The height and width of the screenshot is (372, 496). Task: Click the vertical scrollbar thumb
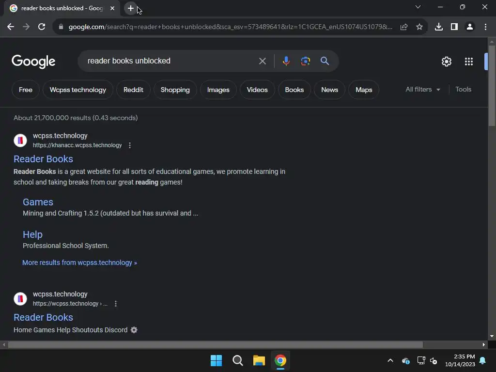492,85
